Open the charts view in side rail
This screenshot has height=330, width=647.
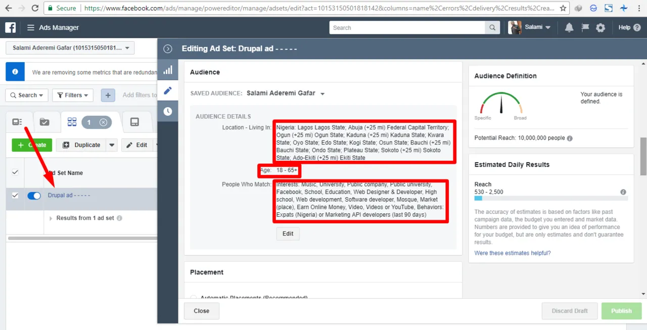[168, 70]
